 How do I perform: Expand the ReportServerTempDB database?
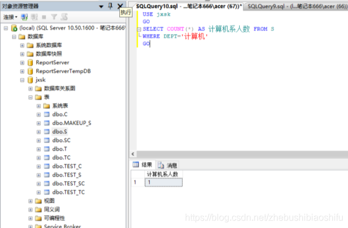click(x=22, y=71)
